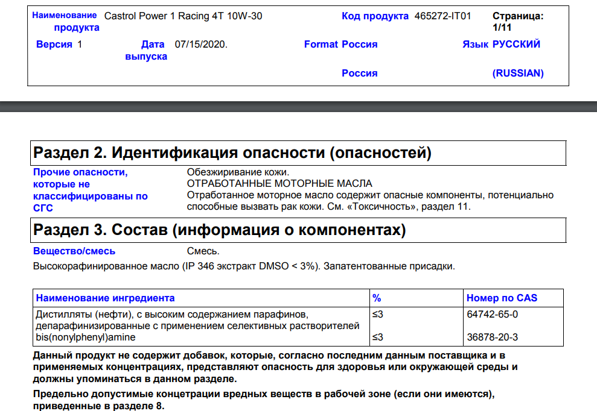The width and height of the screenshot is (597, 411).
Task: Click the 'Версия' label
Action: click(x=54, y=45)
